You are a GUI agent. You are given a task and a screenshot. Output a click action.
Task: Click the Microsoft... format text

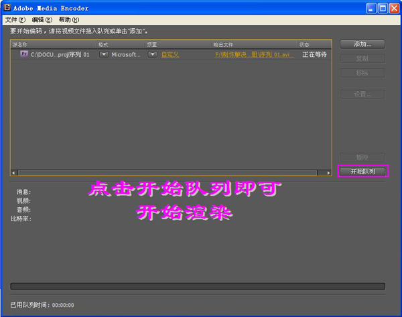(x=126, y=54)
